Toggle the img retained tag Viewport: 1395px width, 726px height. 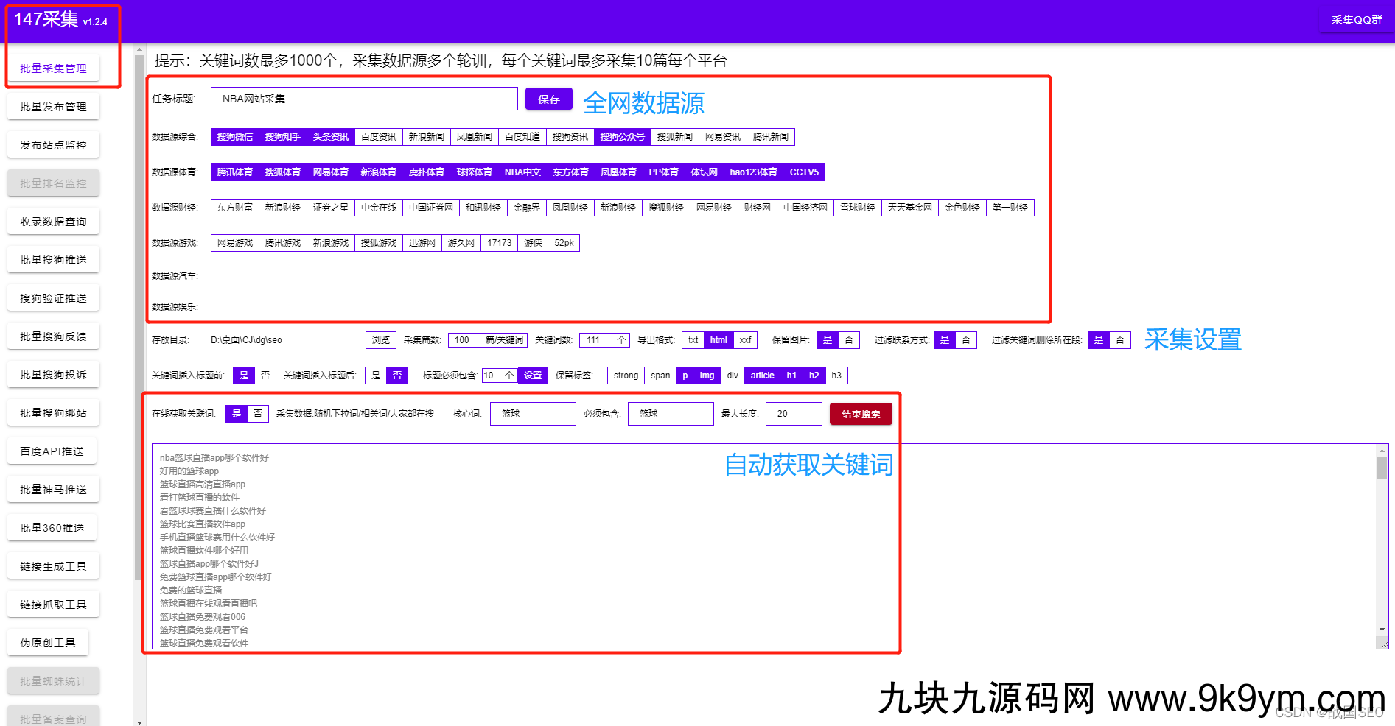pos(707,376)
